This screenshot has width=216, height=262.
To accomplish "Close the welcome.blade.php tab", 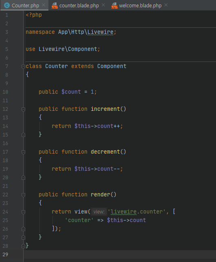I will coord(166,5).
